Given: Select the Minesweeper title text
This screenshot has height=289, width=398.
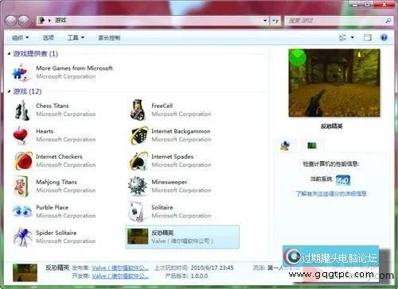Looking at the screenshot, I should [x=170, y=182].
